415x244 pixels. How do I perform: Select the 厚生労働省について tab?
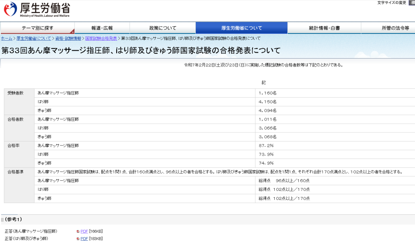242,28
